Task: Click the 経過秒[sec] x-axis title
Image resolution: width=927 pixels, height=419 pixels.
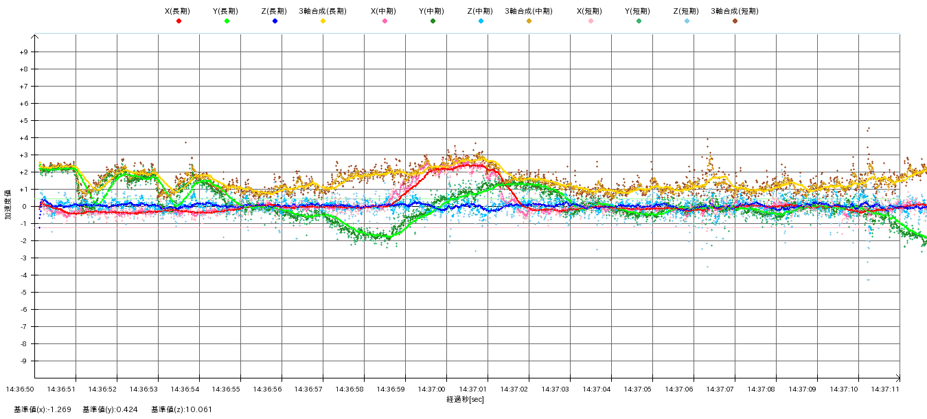Action: tap(465, 399)
